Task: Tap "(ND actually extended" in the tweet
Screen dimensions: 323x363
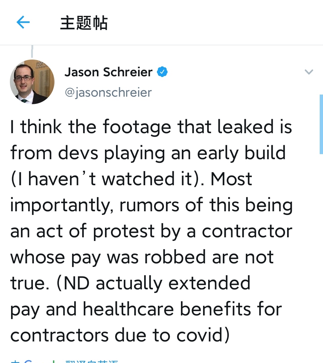Action: 153,283
